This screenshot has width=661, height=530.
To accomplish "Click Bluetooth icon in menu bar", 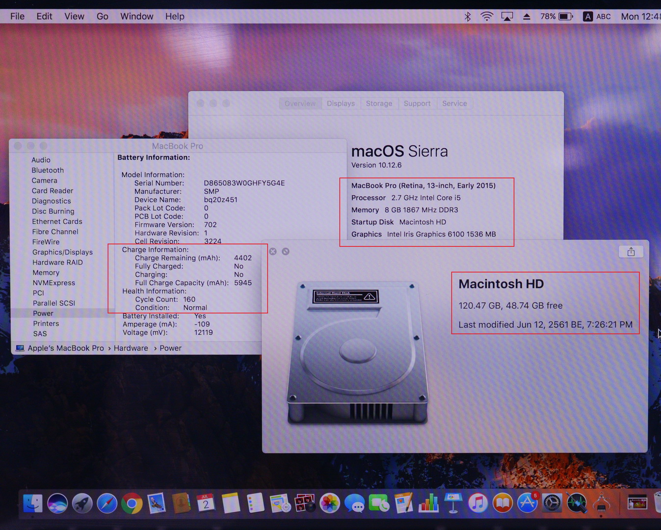I will [x=468, y=17].
